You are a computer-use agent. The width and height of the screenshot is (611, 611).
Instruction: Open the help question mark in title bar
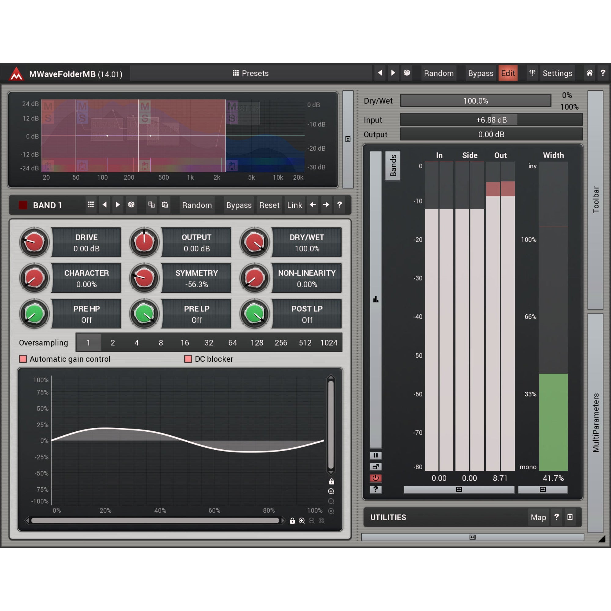point(603,73)
